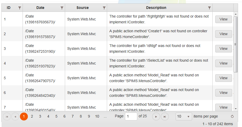
Task: Click the scrollbar down arrow
Action: (235, 108)
